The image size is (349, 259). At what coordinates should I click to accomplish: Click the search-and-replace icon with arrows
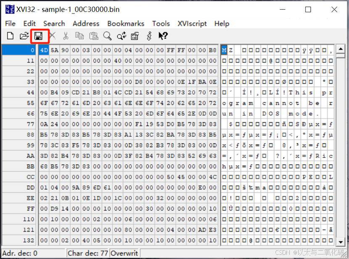(122, 36)
